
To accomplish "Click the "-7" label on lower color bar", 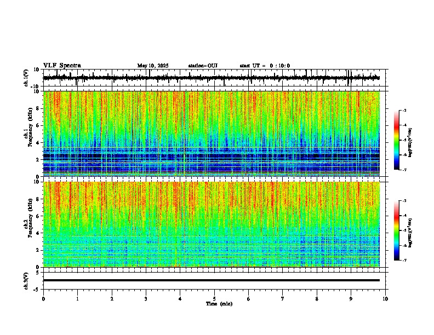I will point(404,261).
